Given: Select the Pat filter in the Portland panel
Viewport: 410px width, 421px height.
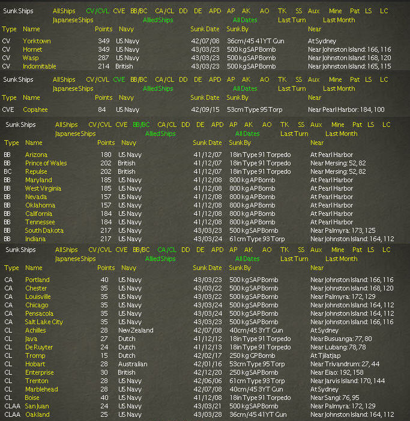Looking at the screenshot, I should click(x=357, y=250).
